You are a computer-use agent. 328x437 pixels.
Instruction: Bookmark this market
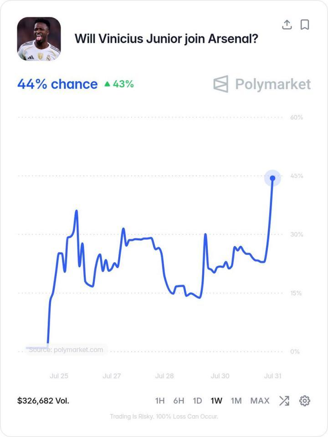pyautogui.click(x=305, y=25)
